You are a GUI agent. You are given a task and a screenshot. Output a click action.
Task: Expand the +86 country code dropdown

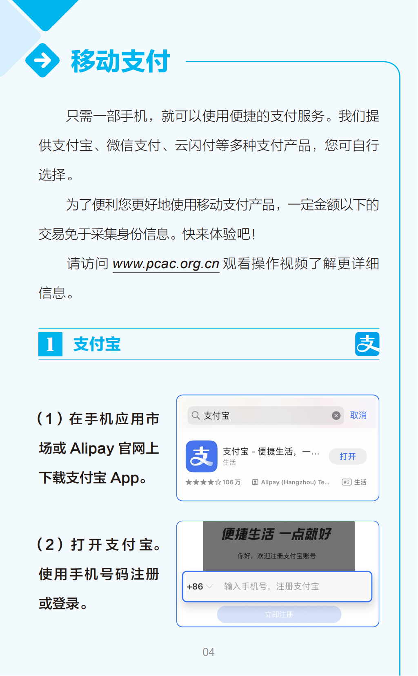coord(200,586)
